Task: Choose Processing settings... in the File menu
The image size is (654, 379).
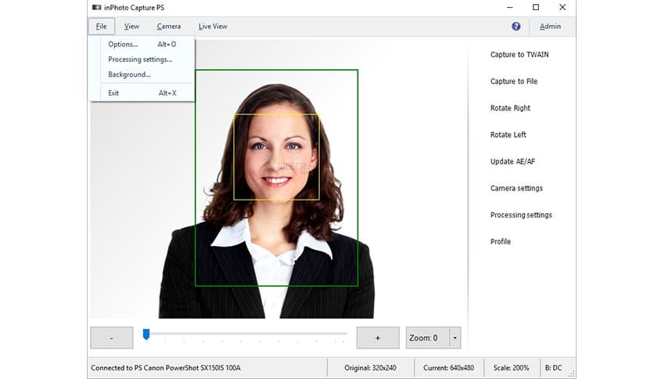Action: [140, 60]
